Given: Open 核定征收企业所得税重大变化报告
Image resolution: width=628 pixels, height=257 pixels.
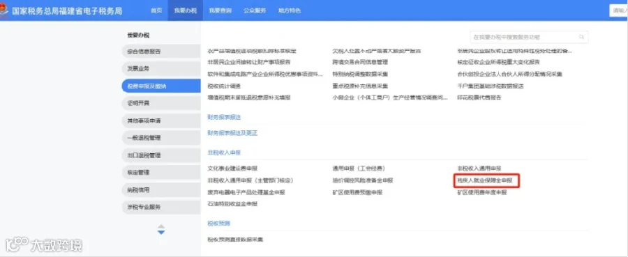Looking at the screenshot, I should pos(498,63).
